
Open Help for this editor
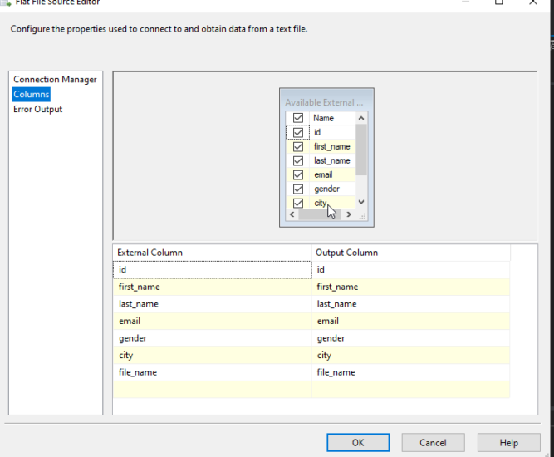pos(509,443)
